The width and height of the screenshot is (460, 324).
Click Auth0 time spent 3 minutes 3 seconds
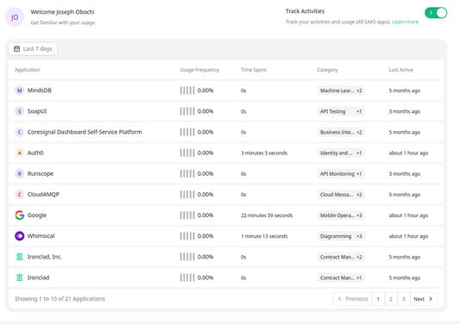[x=264, y=153]
